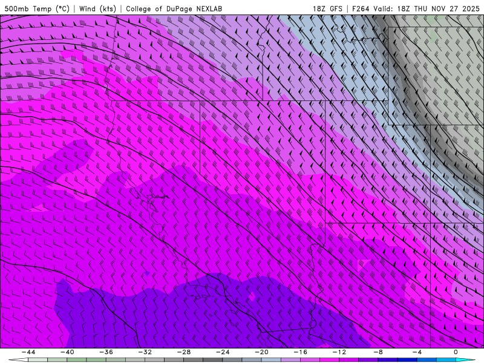
Task: Click the -44 colorbar scale label
Action: click(x=28, y=352)
